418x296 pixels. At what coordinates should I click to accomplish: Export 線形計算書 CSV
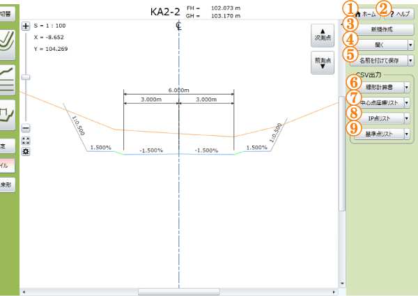pyautogui.click(x=379, y=87)
